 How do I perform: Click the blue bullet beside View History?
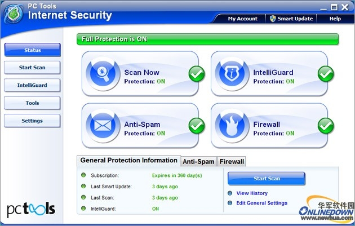click(x=230, y=193)
